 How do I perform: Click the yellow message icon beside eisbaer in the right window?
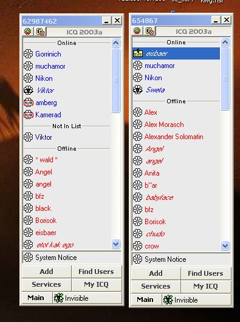tap(138, 53)
